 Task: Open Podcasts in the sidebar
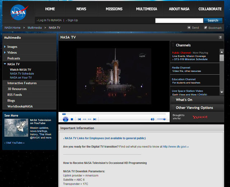click(x=14, y=58)
